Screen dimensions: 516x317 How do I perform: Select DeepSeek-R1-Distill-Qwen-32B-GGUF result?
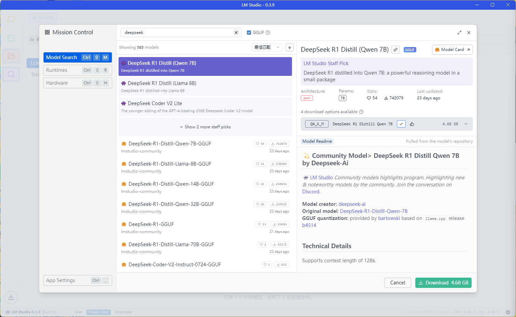tap(205, 208)
